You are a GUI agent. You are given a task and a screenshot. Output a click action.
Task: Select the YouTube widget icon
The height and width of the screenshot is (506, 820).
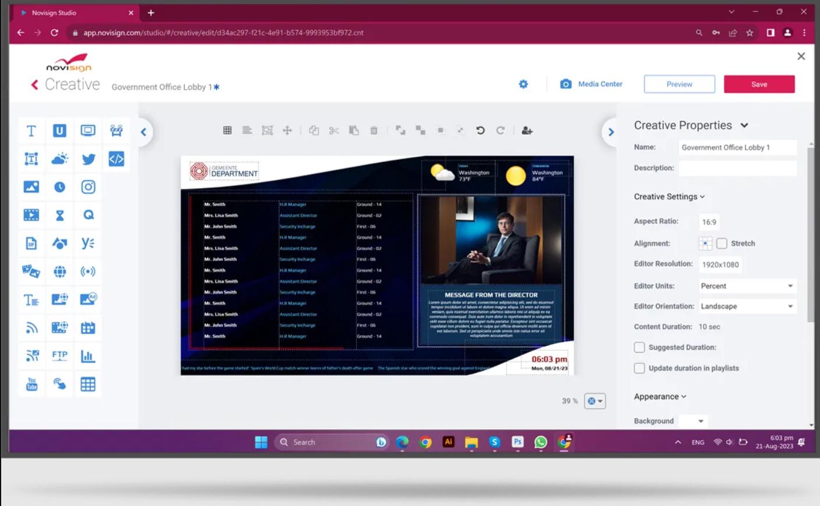coord(31,384)
